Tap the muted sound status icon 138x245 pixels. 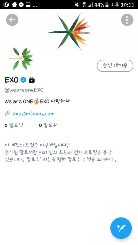[x=77, y=5]
